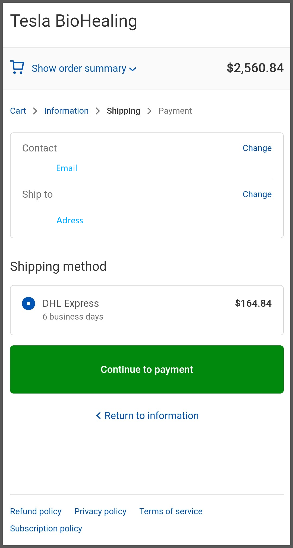293x548 pixels.
Task: Open the Terms of service
Action: coord(171,512)
